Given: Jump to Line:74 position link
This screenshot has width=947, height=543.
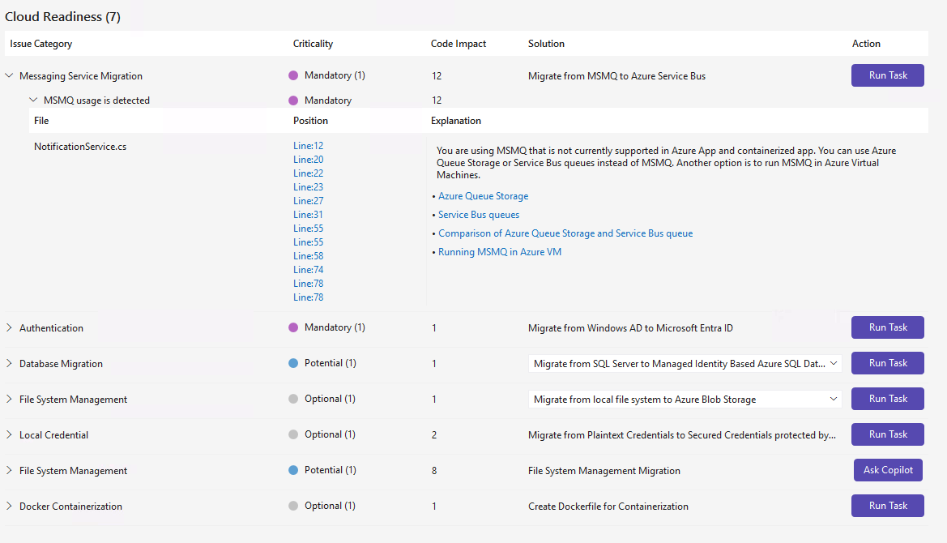Looking at the screenshot, I should click(308, 269).
